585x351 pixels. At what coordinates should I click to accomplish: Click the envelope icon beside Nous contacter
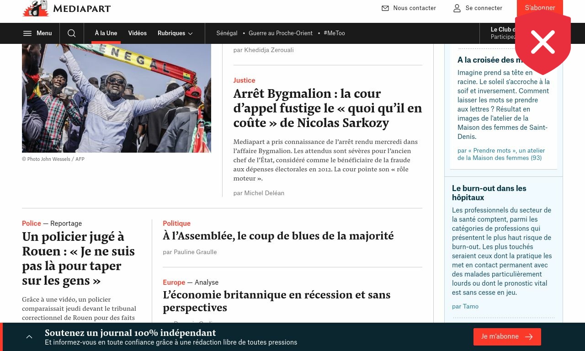pos(385,8)
